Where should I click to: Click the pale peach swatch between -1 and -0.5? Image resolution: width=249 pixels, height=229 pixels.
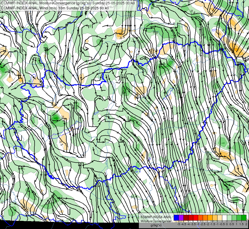(x=220, y=218)
